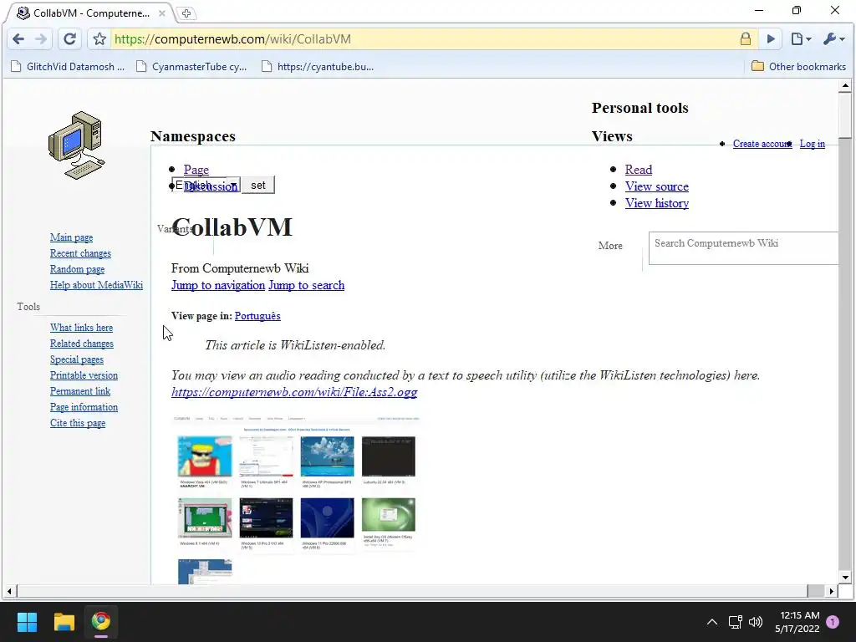The image size is (856, 642).
Task: Open the Other bookmarks folder
Action: click(798, 67)
